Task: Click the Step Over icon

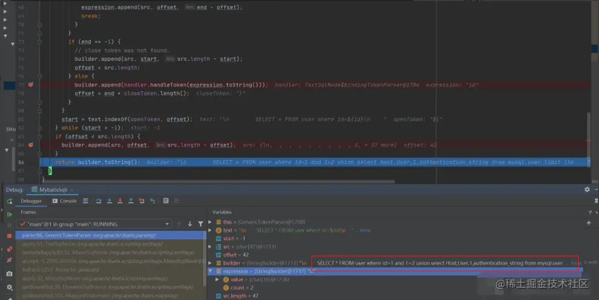Action: [x=98, y=201]
